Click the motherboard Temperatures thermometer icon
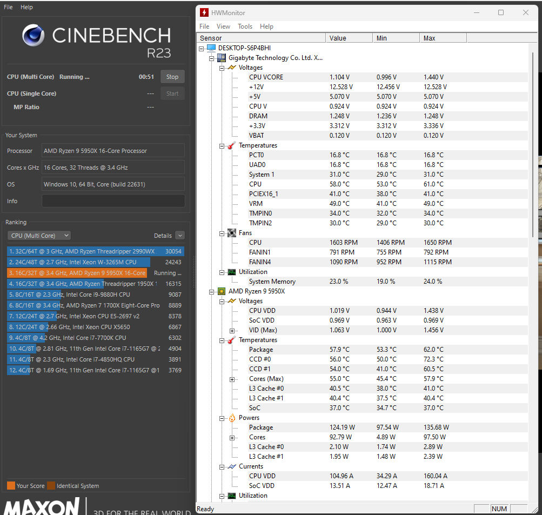The height and width of the screenshot is (515, 542). coord(232,145)
